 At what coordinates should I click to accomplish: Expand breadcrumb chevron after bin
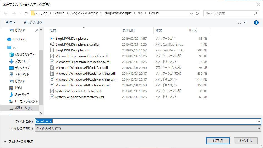146,13
